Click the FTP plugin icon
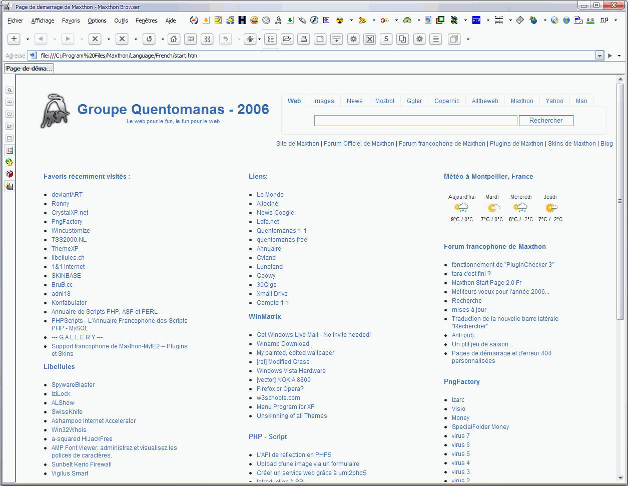Screen dimensions: 628x486 click(x=476, y=20)
